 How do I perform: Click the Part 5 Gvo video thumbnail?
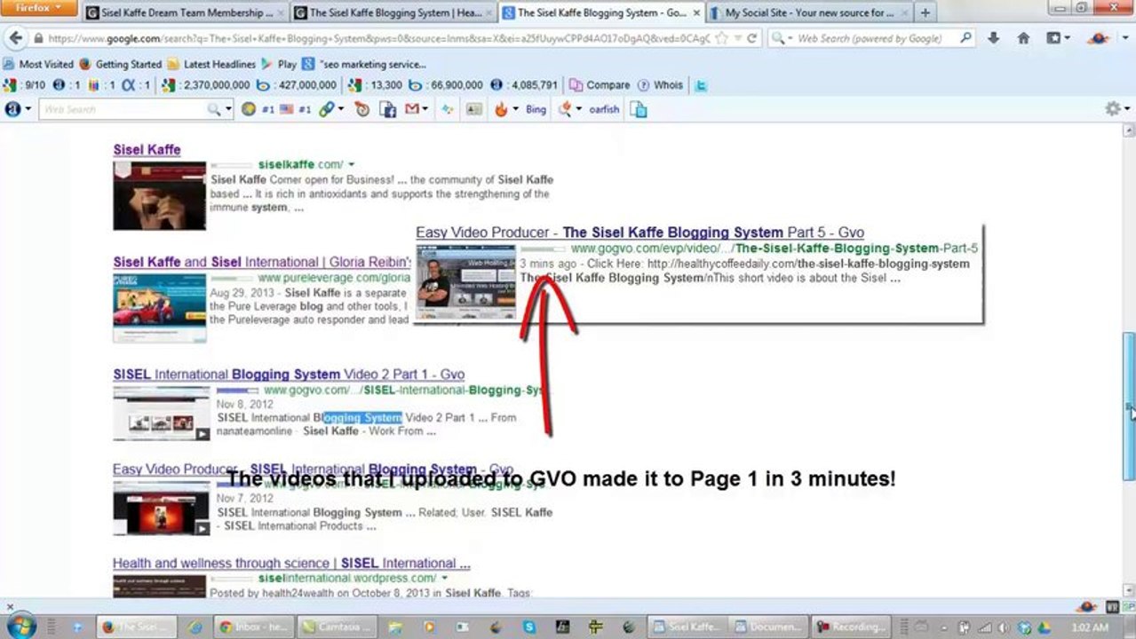click(x=465, y=282)
